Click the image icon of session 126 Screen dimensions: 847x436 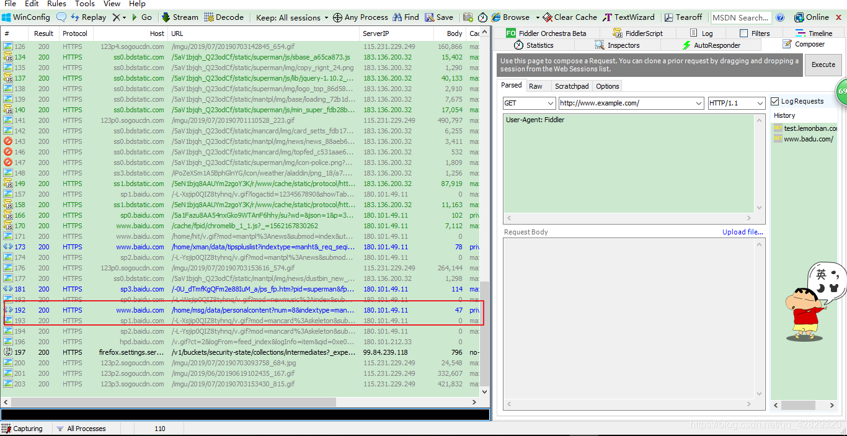(8, 47)
